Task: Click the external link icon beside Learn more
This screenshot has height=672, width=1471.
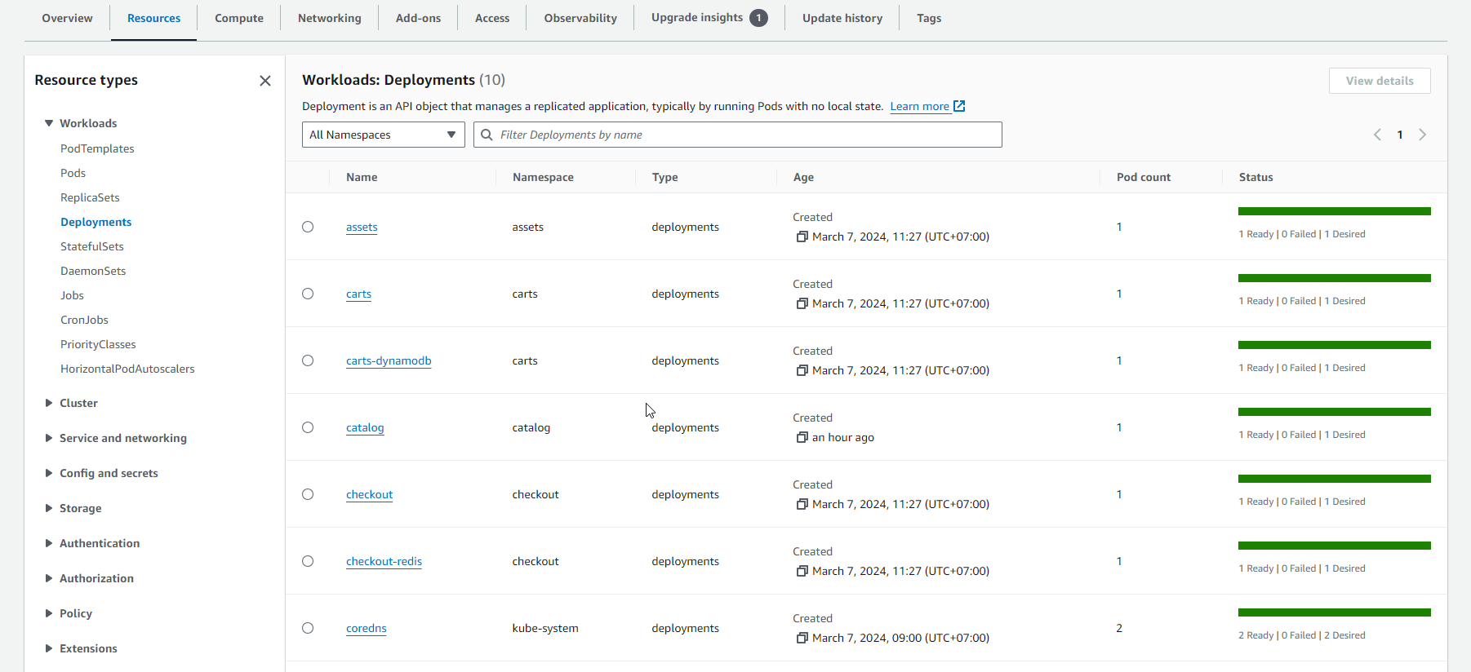Action: pyautogui.click(x=960, y=106)
